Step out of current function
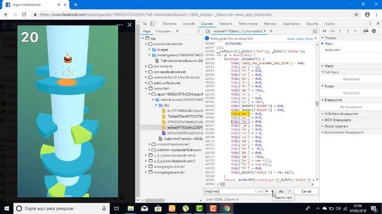 (x=348, y=31)
